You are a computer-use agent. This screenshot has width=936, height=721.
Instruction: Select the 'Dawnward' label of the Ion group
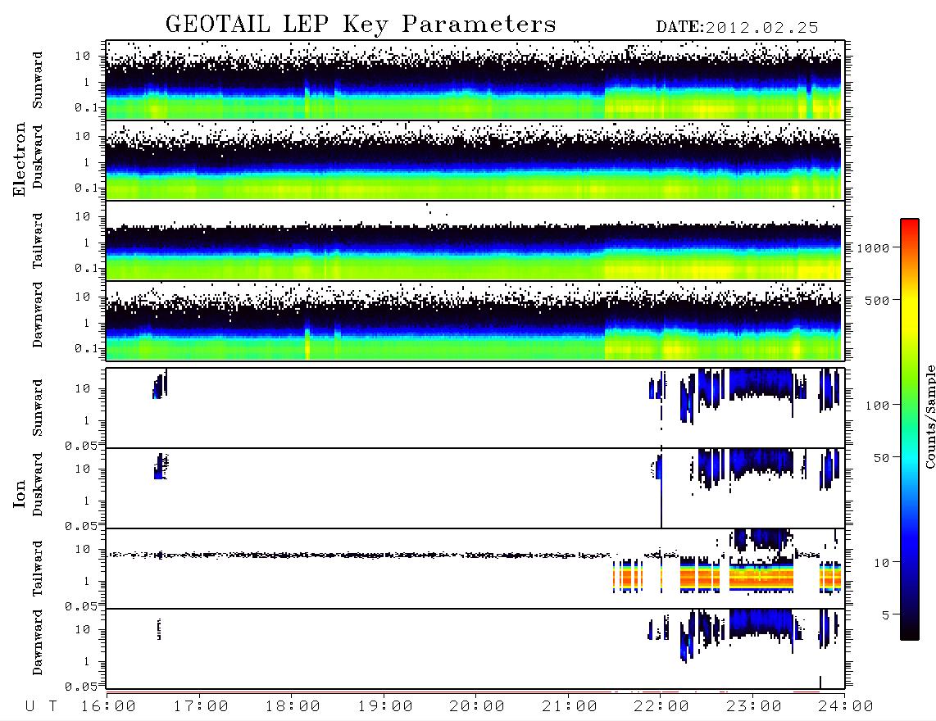pyautogui.click(x=38, y=642)
